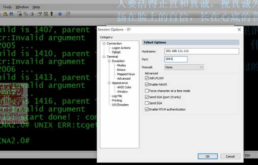Select Telnet in the category tree
This screenshot has width=258, height=165.
(116, 52)
